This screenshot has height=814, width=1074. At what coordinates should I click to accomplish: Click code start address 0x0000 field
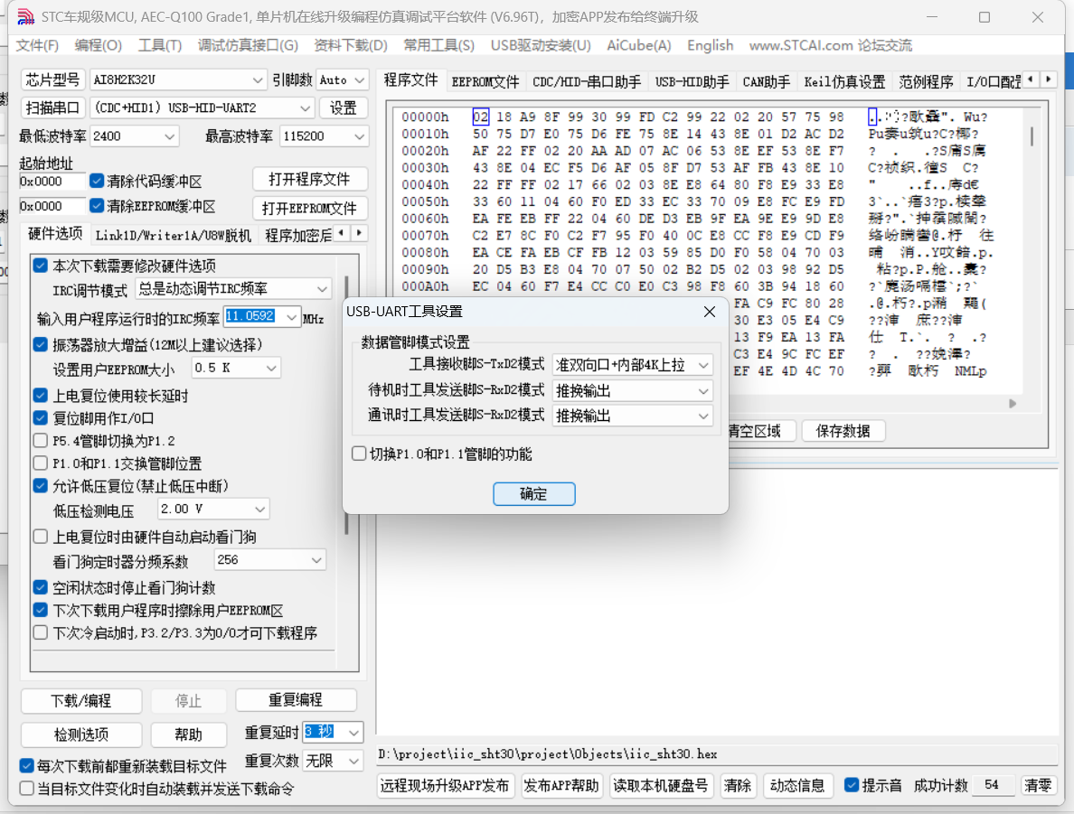(52, 182)
